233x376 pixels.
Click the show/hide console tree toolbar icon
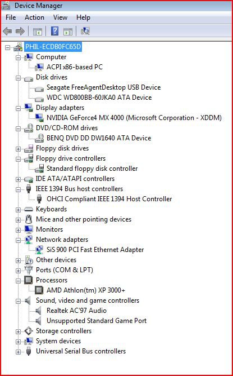point(38,32)
